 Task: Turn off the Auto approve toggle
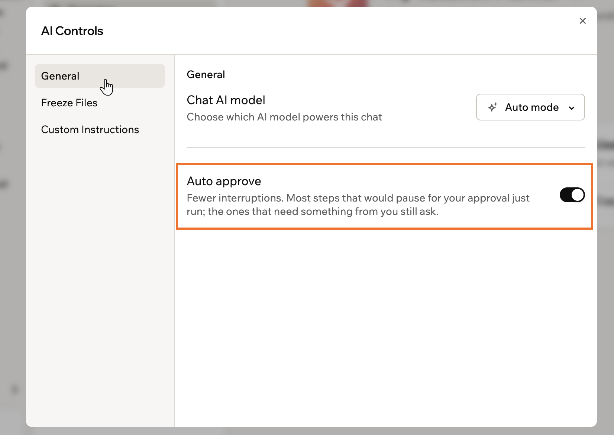[x=572, y=195]
